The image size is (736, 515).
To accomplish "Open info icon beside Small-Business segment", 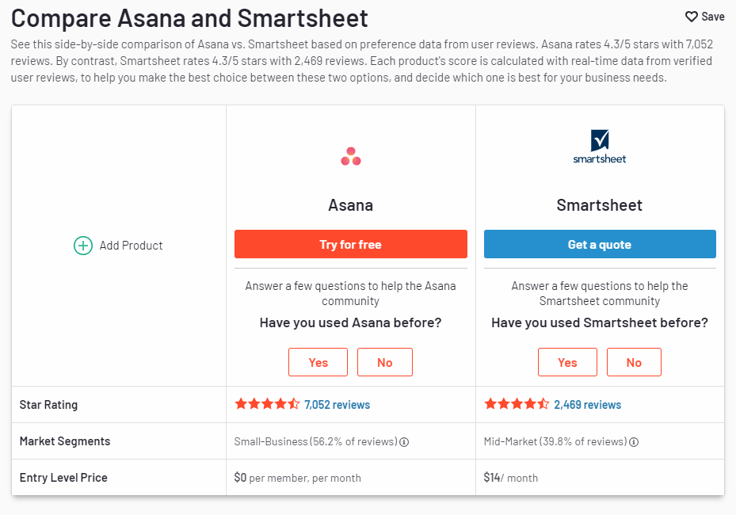I will tap(404, 442).
